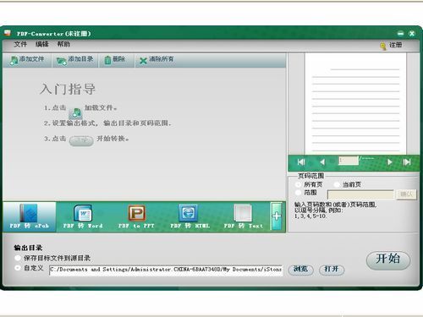423x317 pixels.
Task: Select 所有页 radio button
Action: pyautogui.click(x=298, y=184)
